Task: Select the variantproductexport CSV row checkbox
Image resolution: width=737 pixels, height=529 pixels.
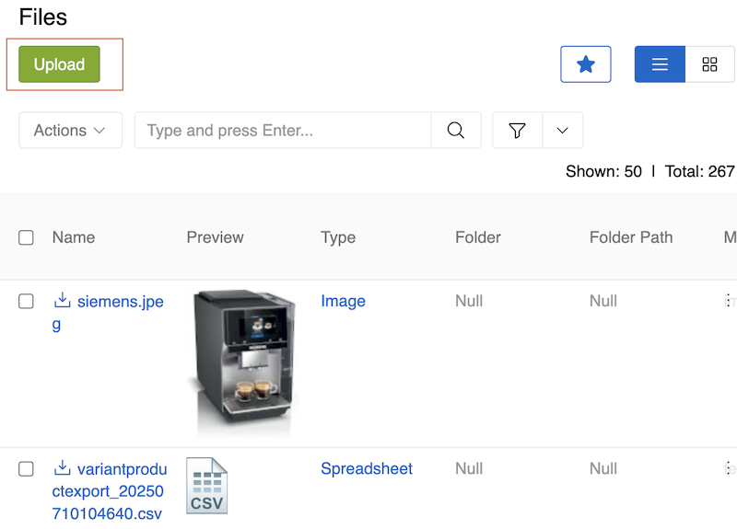Action: coord(27,468)
